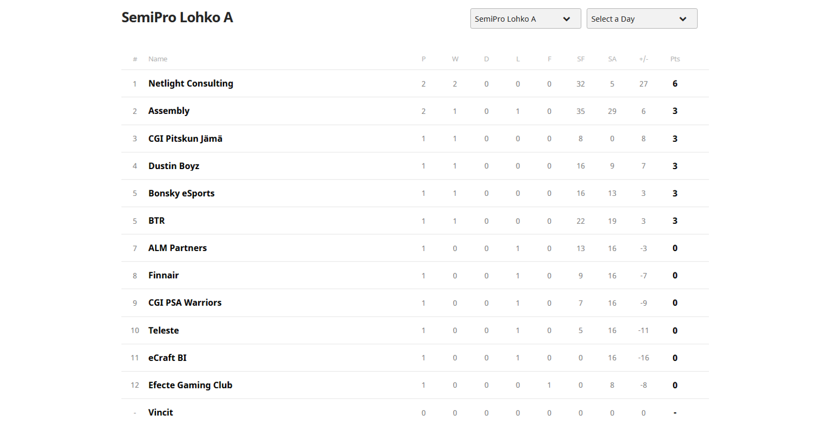825x433 pixels.
Task: Open the eCraft BI team entry
Action: [x=167, y=358]
